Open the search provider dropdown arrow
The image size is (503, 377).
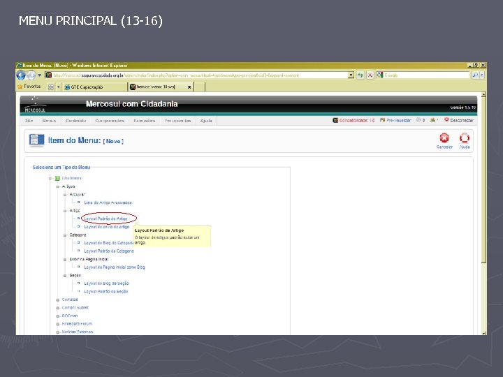[x=482, y=75]
